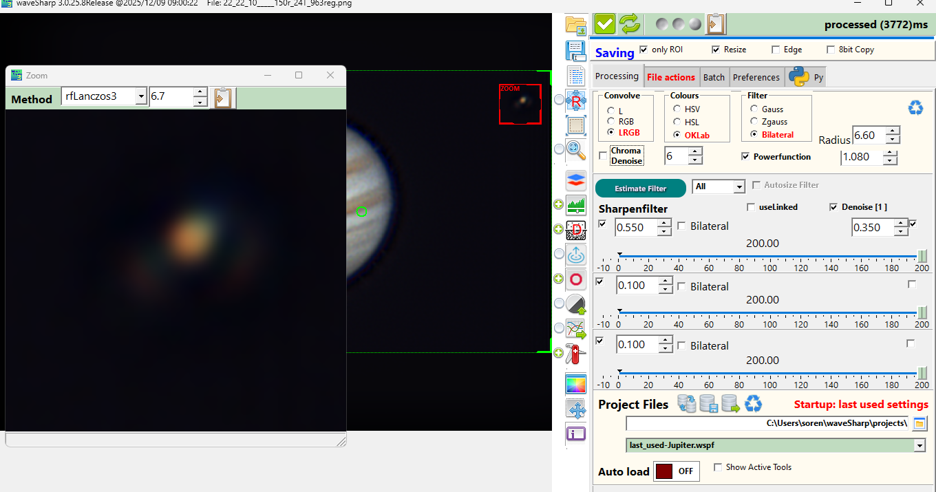The height and width of the screenshot is (492, 936).
Task: Click the histogram levels icon
Action: pyautogui.click(x=575, y=205)
